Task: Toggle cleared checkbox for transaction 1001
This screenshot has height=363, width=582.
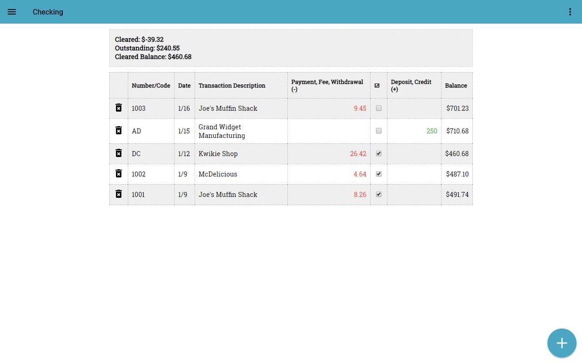Action: pos(379,195)
